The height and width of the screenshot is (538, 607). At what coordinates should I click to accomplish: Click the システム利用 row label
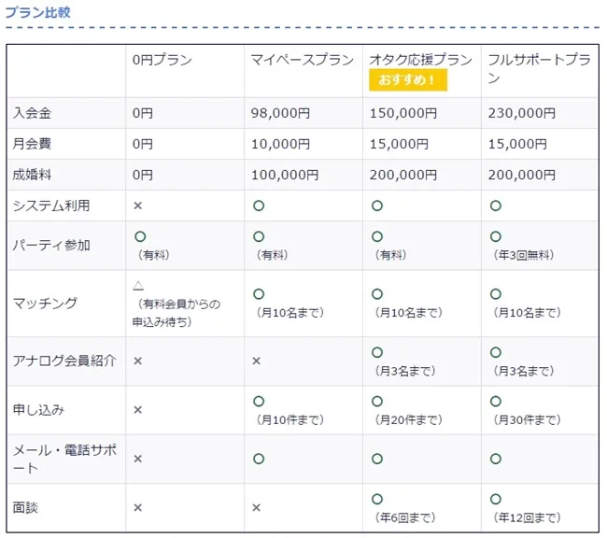(51, 205)
